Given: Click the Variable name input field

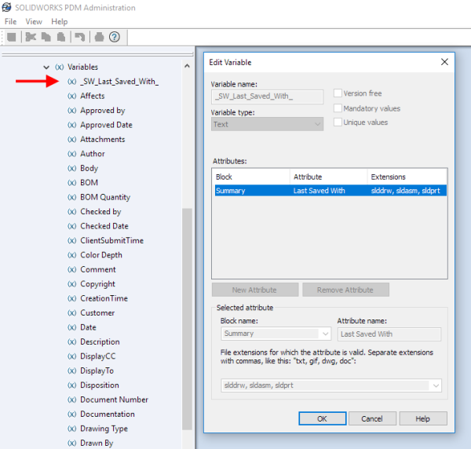Looking at the screenshot, I should pos(267,97).
